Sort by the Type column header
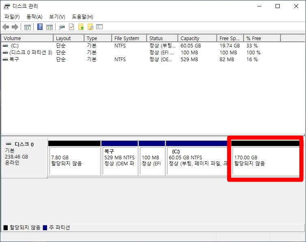Screen dimensions: 306x242 98,38
